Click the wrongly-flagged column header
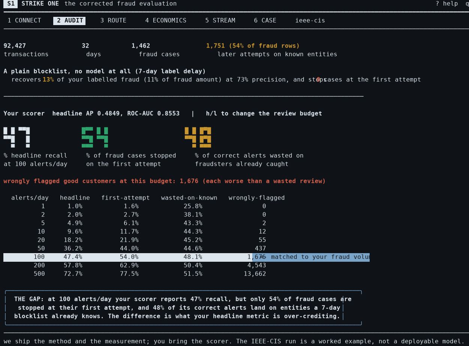 [256, 198]
